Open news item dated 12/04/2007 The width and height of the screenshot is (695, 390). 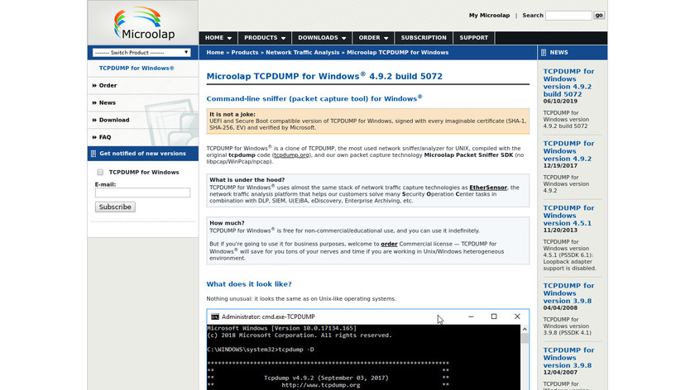point(568,358)
